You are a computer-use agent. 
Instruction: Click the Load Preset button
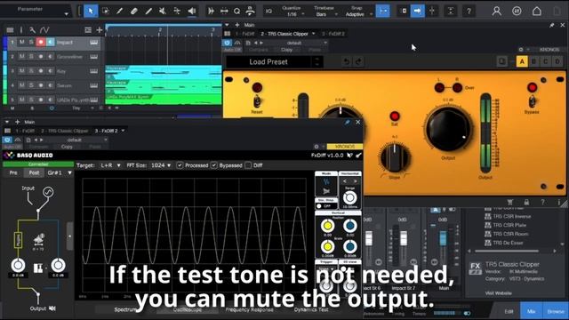pyautogui.click(x=268, y=62)
